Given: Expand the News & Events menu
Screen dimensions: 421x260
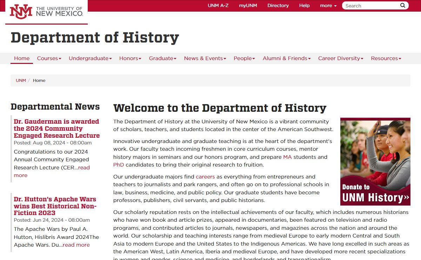Looking at the screenshot, I should tap(205, 58).
